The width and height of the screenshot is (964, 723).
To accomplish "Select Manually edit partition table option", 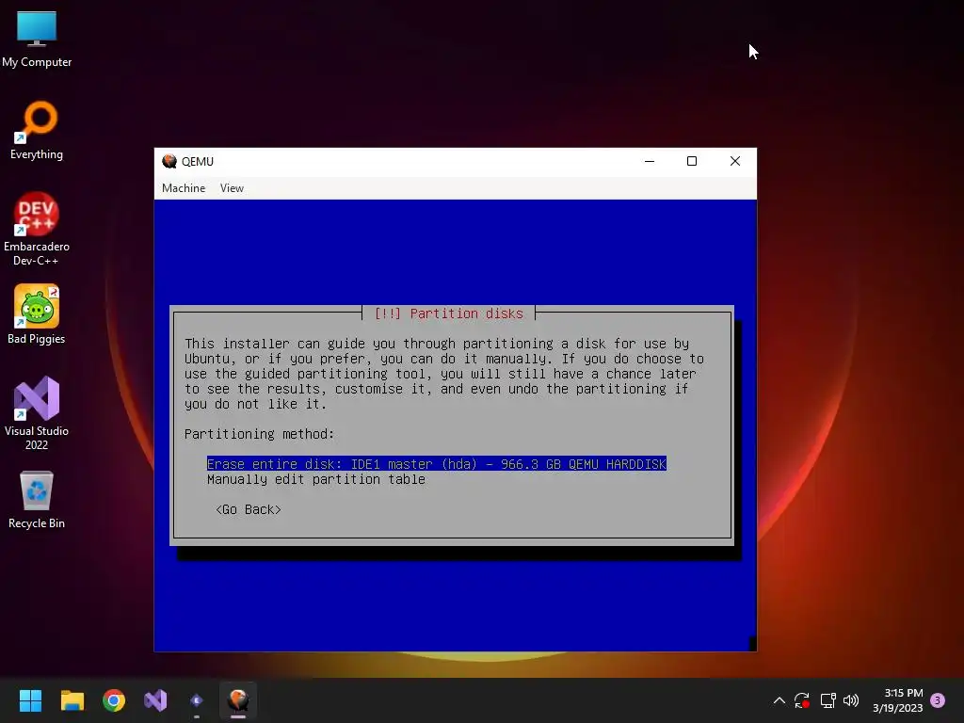I will click(x=316, y=479).
